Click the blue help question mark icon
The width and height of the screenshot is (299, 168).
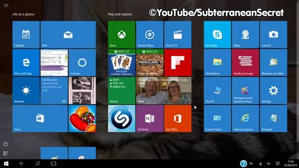point(243,163)
